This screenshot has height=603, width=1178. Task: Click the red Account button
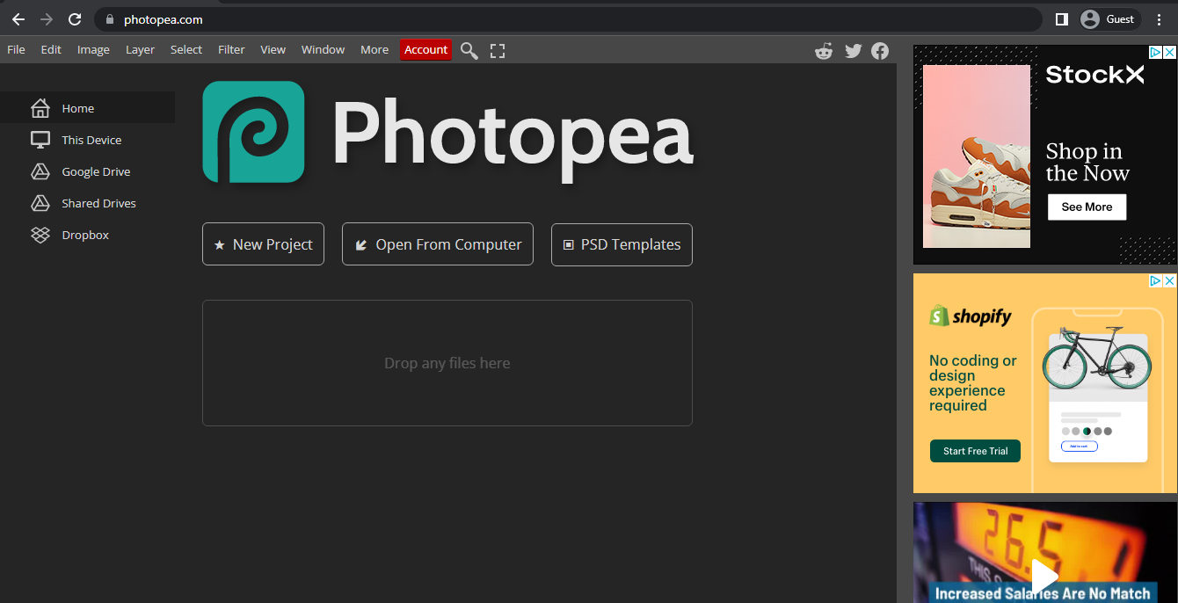pos(426,50)
